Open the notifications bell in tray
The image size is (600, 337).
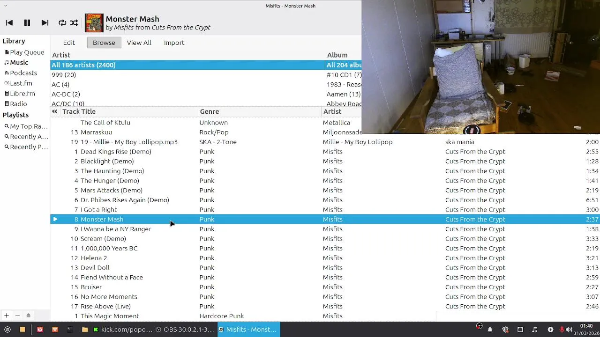(490, 330)
